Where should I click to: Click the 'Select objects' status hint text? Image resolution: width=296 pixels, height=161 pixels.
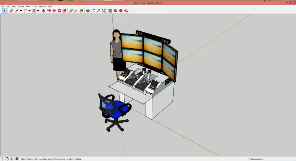pos(51,159)
